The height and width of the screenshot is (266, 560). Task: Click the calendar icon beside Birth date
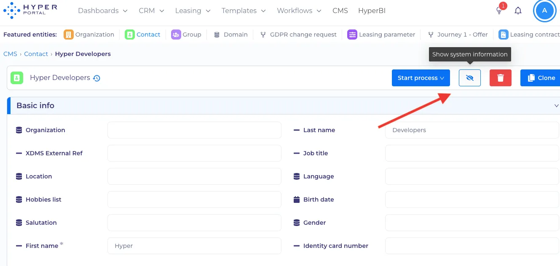click(297, 199)
